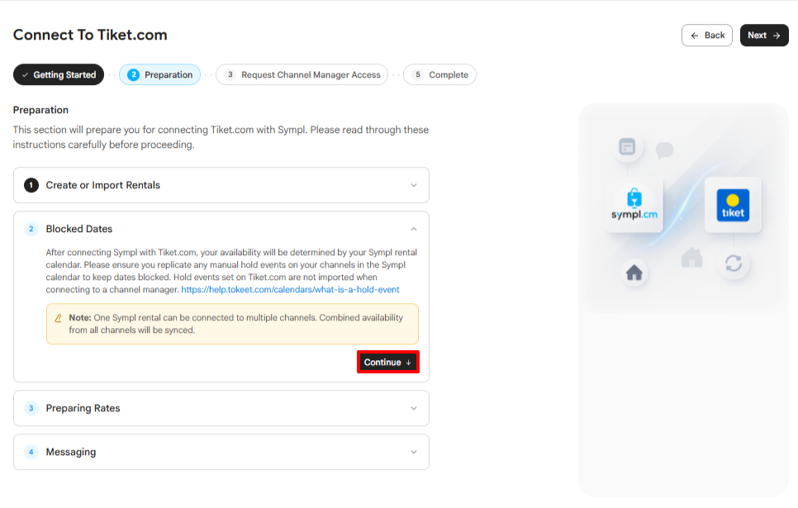The image size is (798, 508).
Task: Click the Next button
Action: [x=764, y=36]
